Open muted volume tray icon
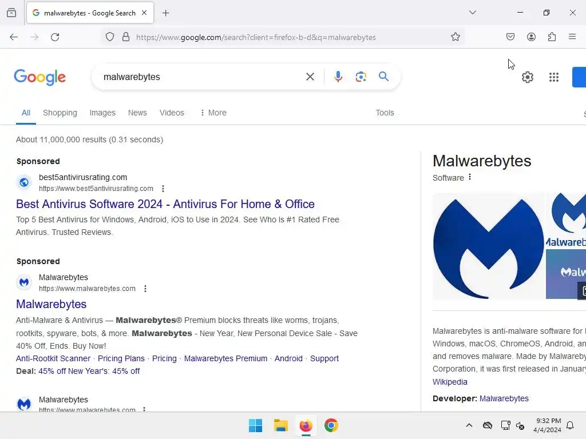The height and width of the screenshot is (439, 586). pyautogui.click(x=520, y=425)
